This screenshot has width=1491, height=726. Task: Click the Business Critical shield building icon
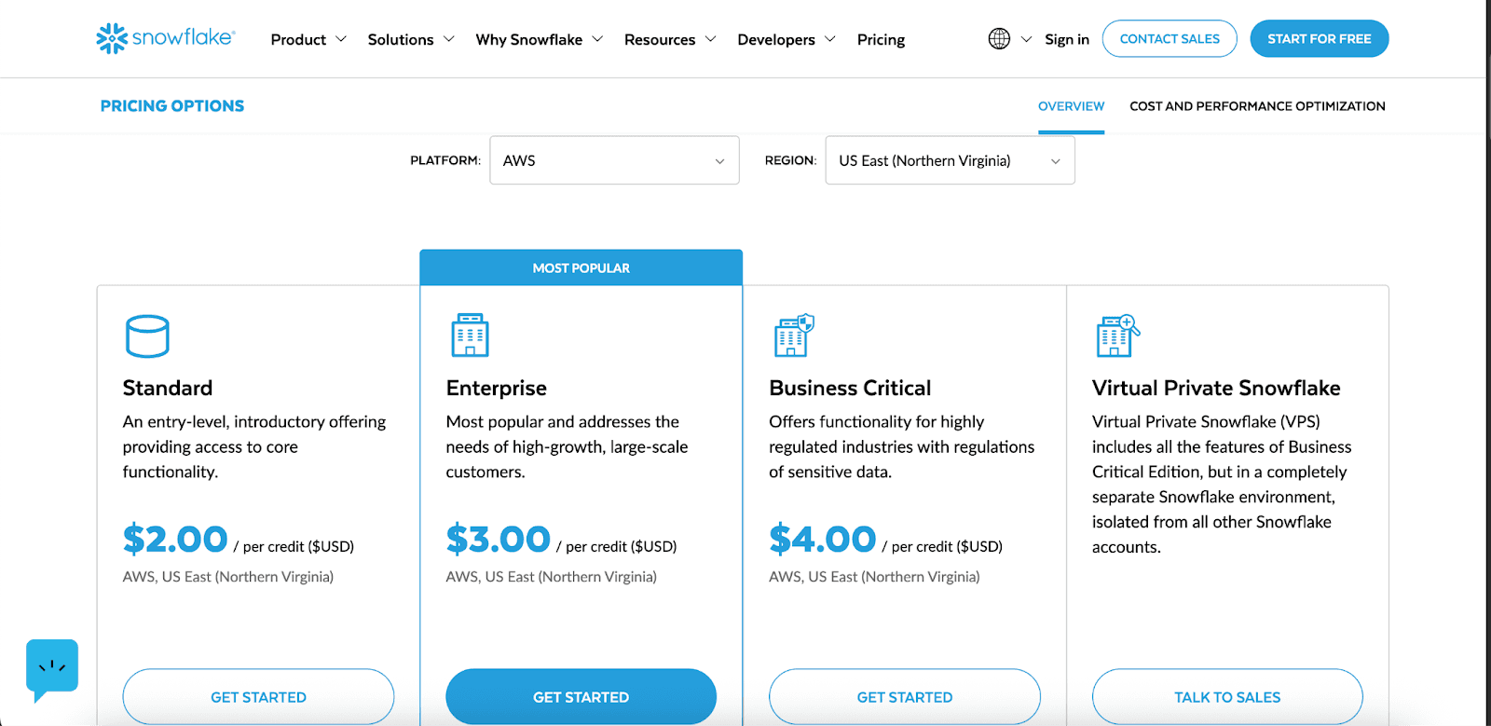click(x=794, y=336)
